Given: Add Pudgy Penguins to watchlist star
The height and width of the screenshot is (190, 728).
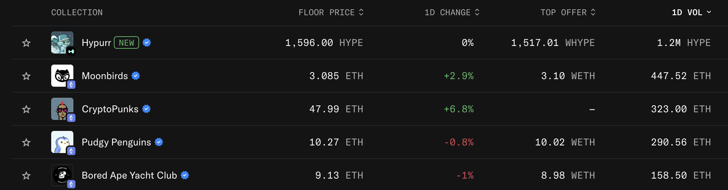Looking at the screenshot, I should (26, 142).
